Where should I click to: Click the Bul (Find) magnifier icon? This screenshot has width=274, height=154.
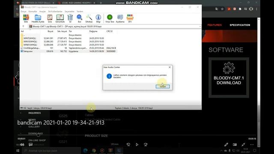coord(80,18)
